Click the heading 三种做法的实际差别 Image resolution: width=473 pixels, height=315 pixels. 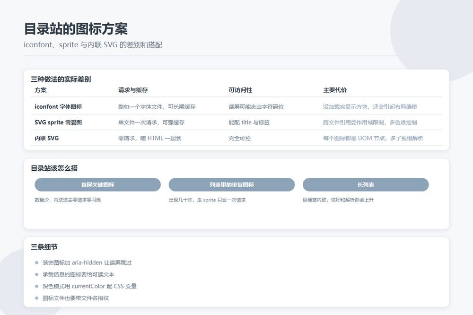61,79
